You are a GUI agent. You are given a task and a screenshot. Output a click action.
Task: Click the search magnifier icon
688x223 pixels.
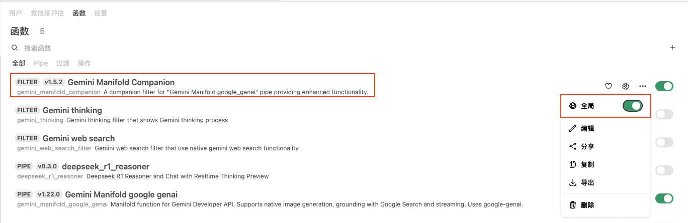15,48
